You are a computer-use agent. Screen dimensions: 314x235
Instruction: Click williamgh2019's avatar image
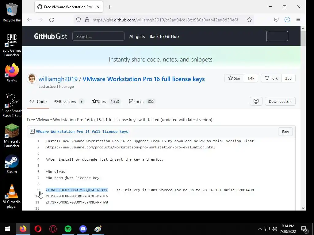coord(32,79)
